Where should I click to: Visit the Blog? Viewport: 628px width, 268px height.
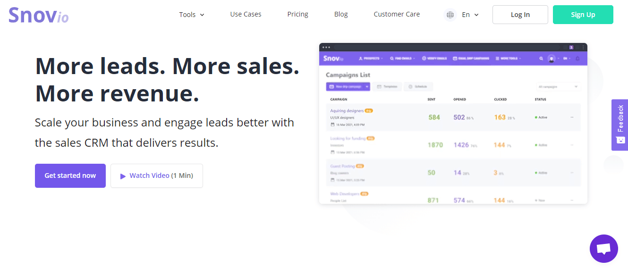coord(341,14)
